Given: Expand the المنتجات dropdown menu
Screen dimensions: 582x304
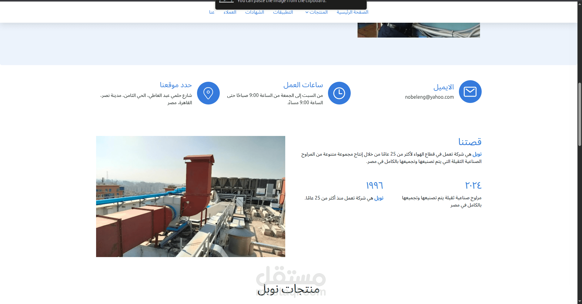Looking at the screenshot, I should [316, 12].
